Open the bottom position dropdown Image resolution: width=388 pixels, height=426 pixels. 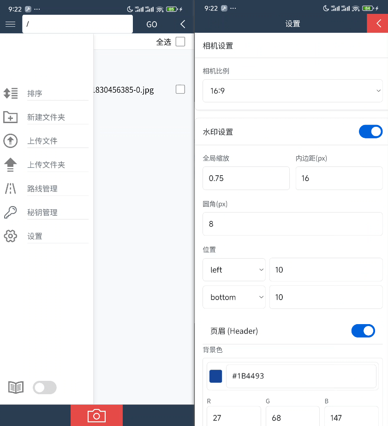pos(234,297)
